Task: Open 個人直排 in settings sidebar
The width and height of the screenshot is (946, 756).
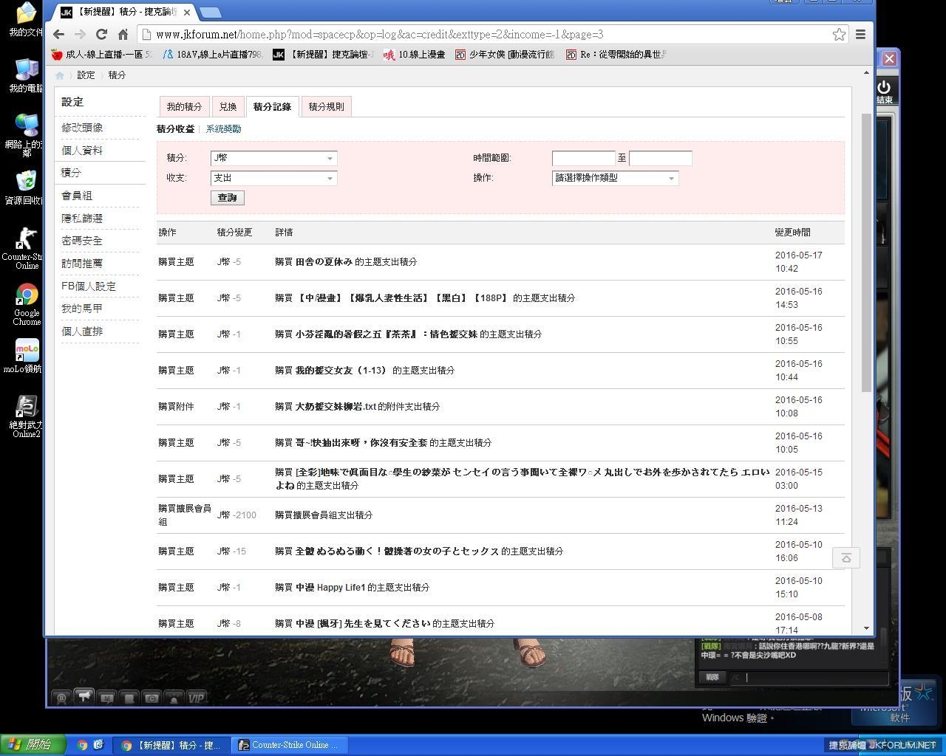Action: pos(82,331)
